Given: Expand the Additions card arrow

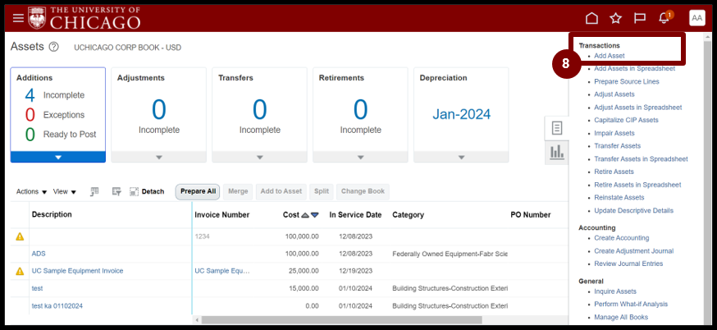Looking at the screenshot, I should point(58,158).
